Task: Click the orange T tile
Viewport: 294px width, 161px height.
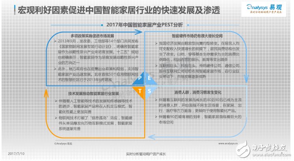Action: click(x=140, y=91)
